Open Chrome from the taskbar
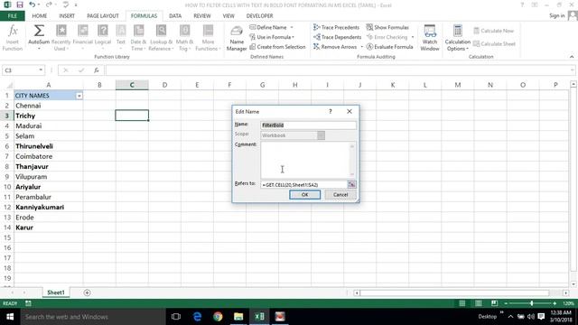The height and width of the screenshot is (325, 578). point(218,317)
